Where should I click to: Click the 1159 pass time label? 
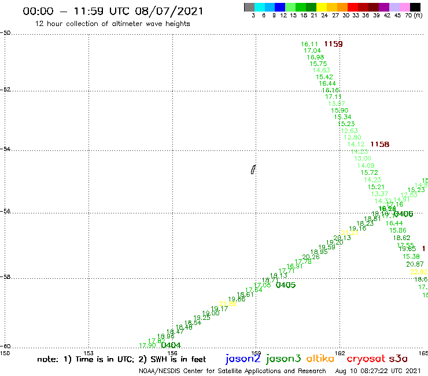click(333, 44)
